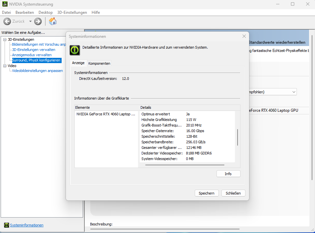The height and width of the screenshot is (233, 315).
Task: Open the Datei menu
Action: coord(7,12)
